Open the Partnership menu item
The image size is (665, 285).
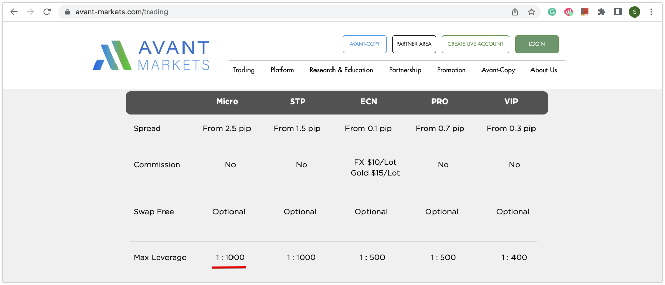pos(405,70)
